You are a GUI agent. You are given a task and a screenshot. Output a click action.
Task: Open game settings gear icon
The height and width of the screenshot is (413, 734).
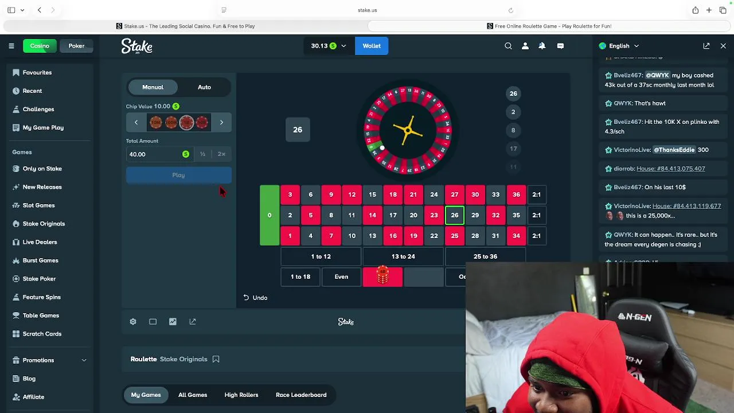[x=133, y=322]
